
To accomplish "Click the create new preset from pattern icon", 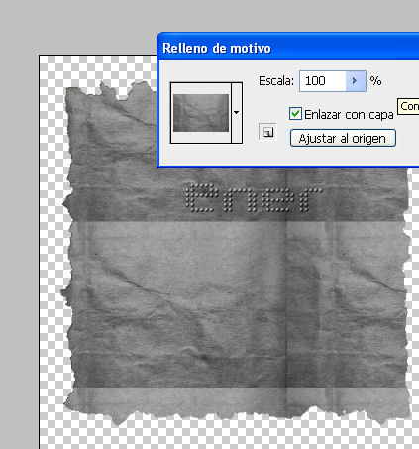I will click(267, 132).
